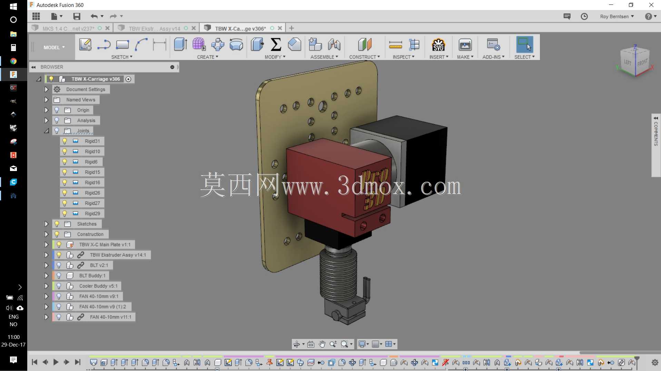The height and width of the screenshot is (371, 661).
Task: Toggle visibility of Rigid31 joint
Action: pyautogui.click(x=65, y=141)
